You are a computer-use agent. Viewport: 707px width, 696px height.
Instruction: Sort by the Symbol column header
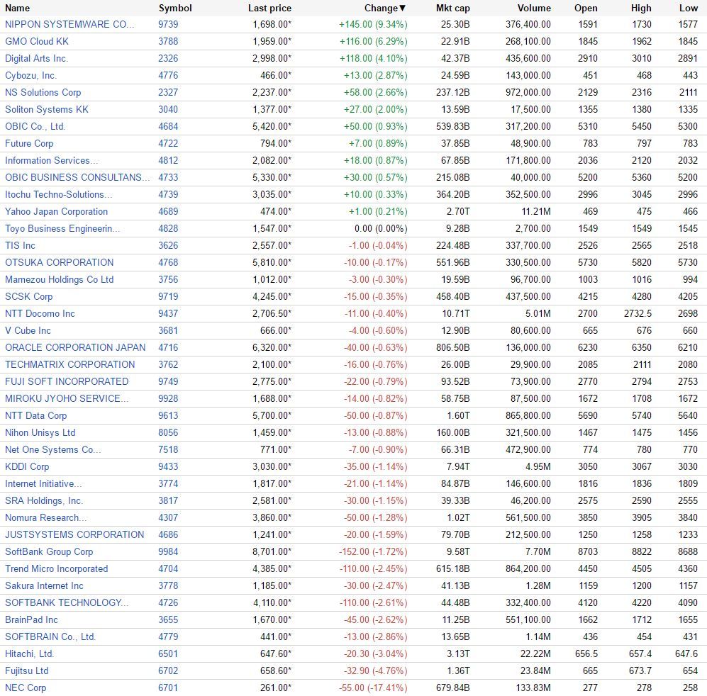click(175, 8)
